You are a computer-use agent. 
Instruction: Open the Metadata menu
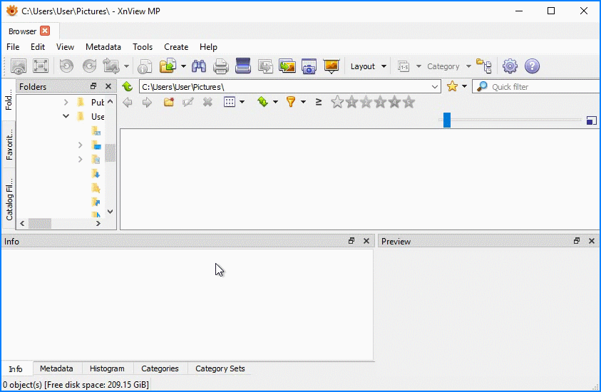tap(103, 47)
